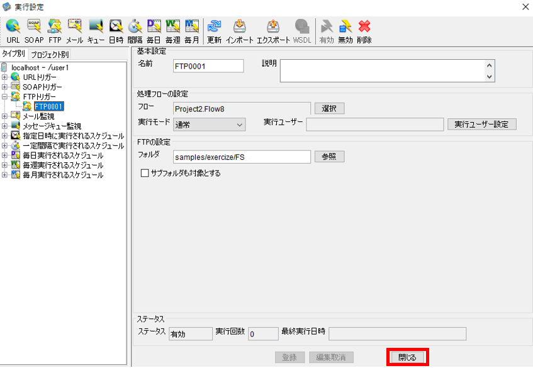Switch to the プロジェクト別 tab
The height and width of the screenshot is (368, 533).
pyautogui.click(x=50, y=54)
